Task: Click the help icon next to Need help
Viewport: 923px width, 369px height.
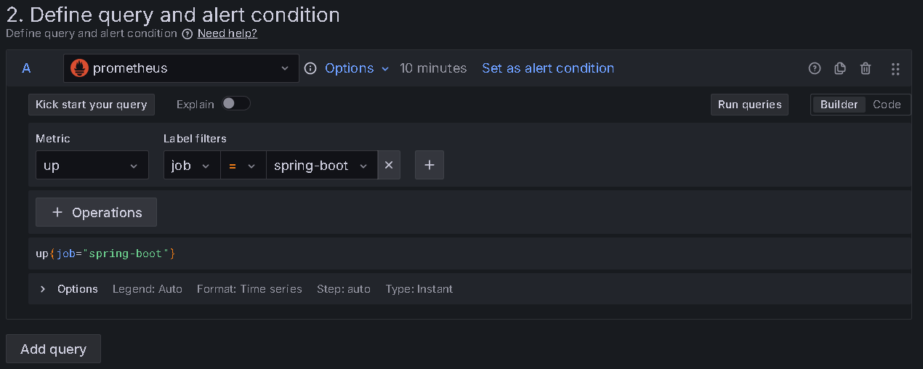Action: click(x=188, y=33)
